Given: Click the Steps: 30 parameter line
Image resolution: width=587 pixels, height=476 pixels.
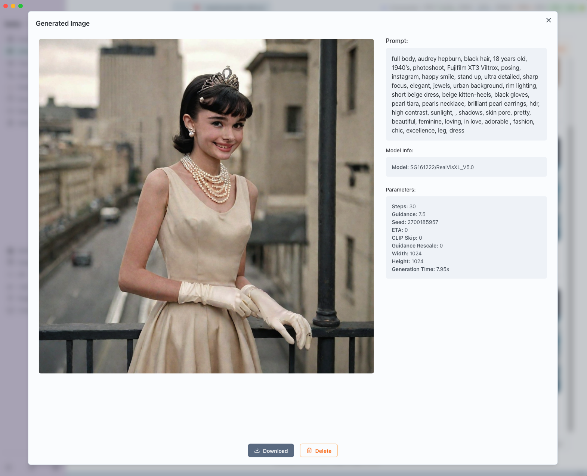Looking at the screenshot, I should click(x=404, y=206).
